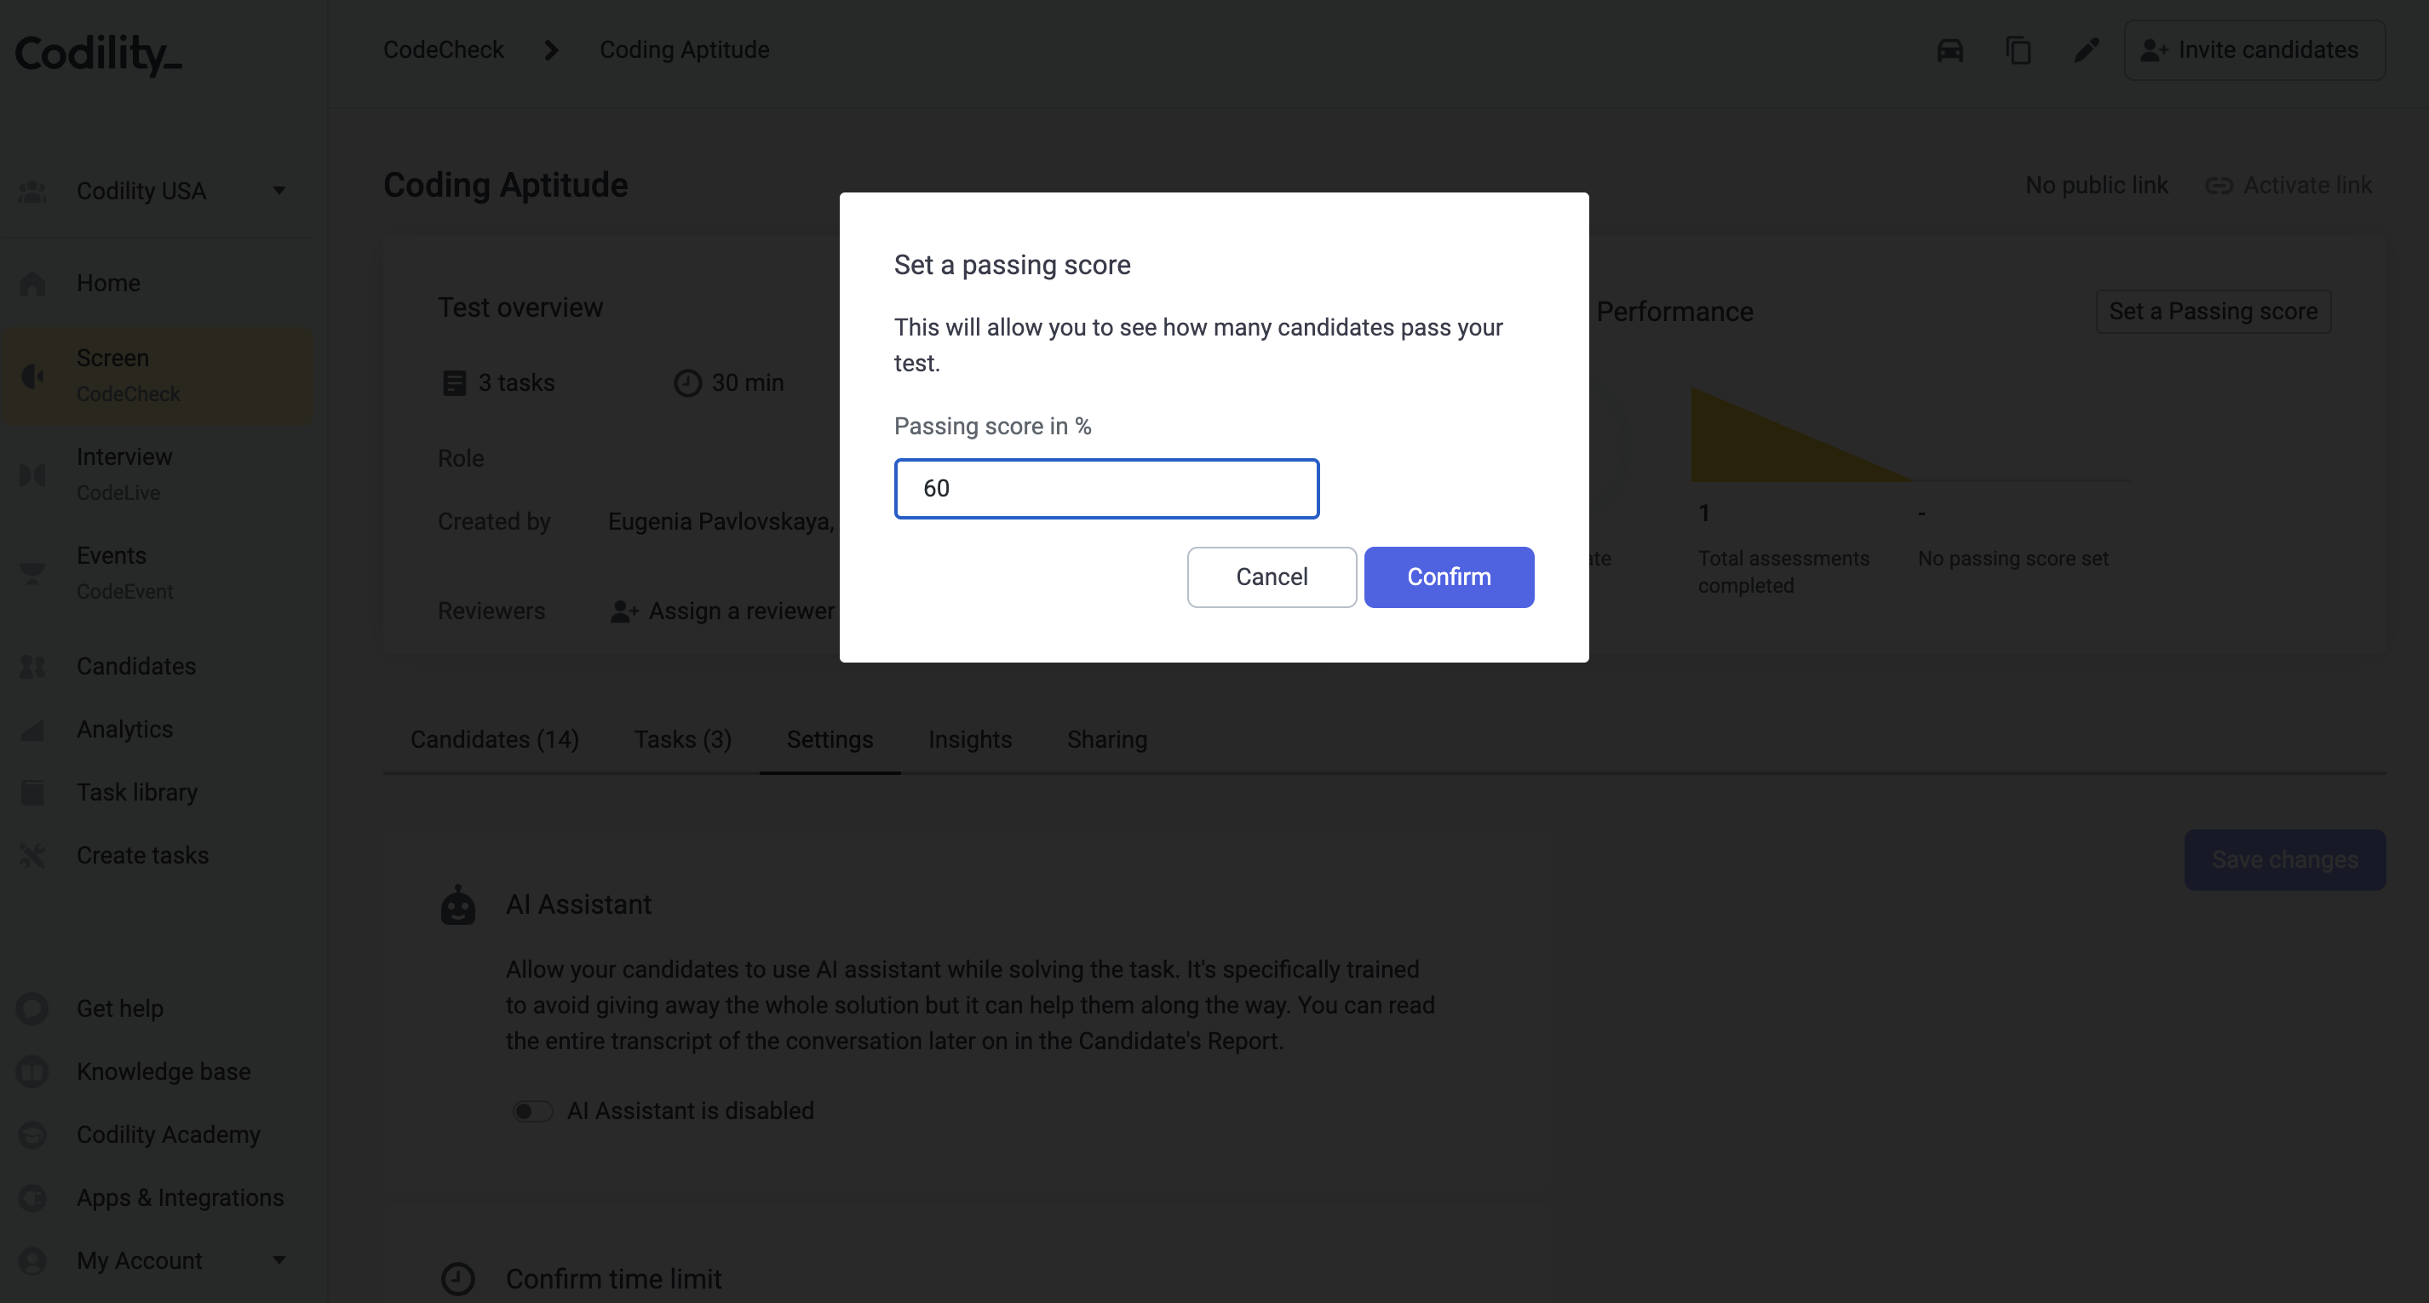Image resolution: width=2429 pixels, height=1303 pixels.
Task: Click the car icon in top bar
Action: 1950,50
